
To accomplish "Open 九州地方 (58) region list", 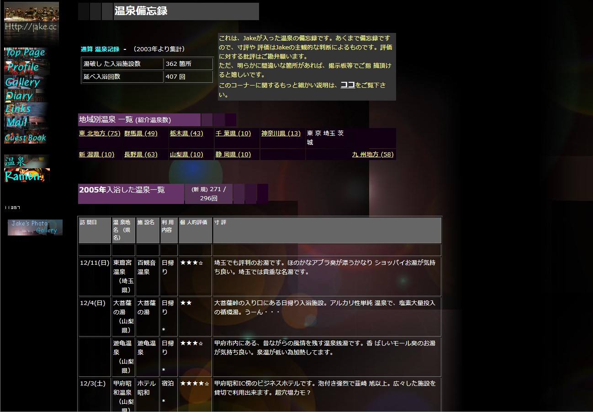I will [373, 155].
